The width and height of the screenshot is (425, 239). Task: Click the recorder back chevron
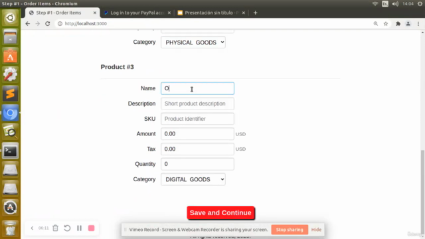tap(32, 228)
